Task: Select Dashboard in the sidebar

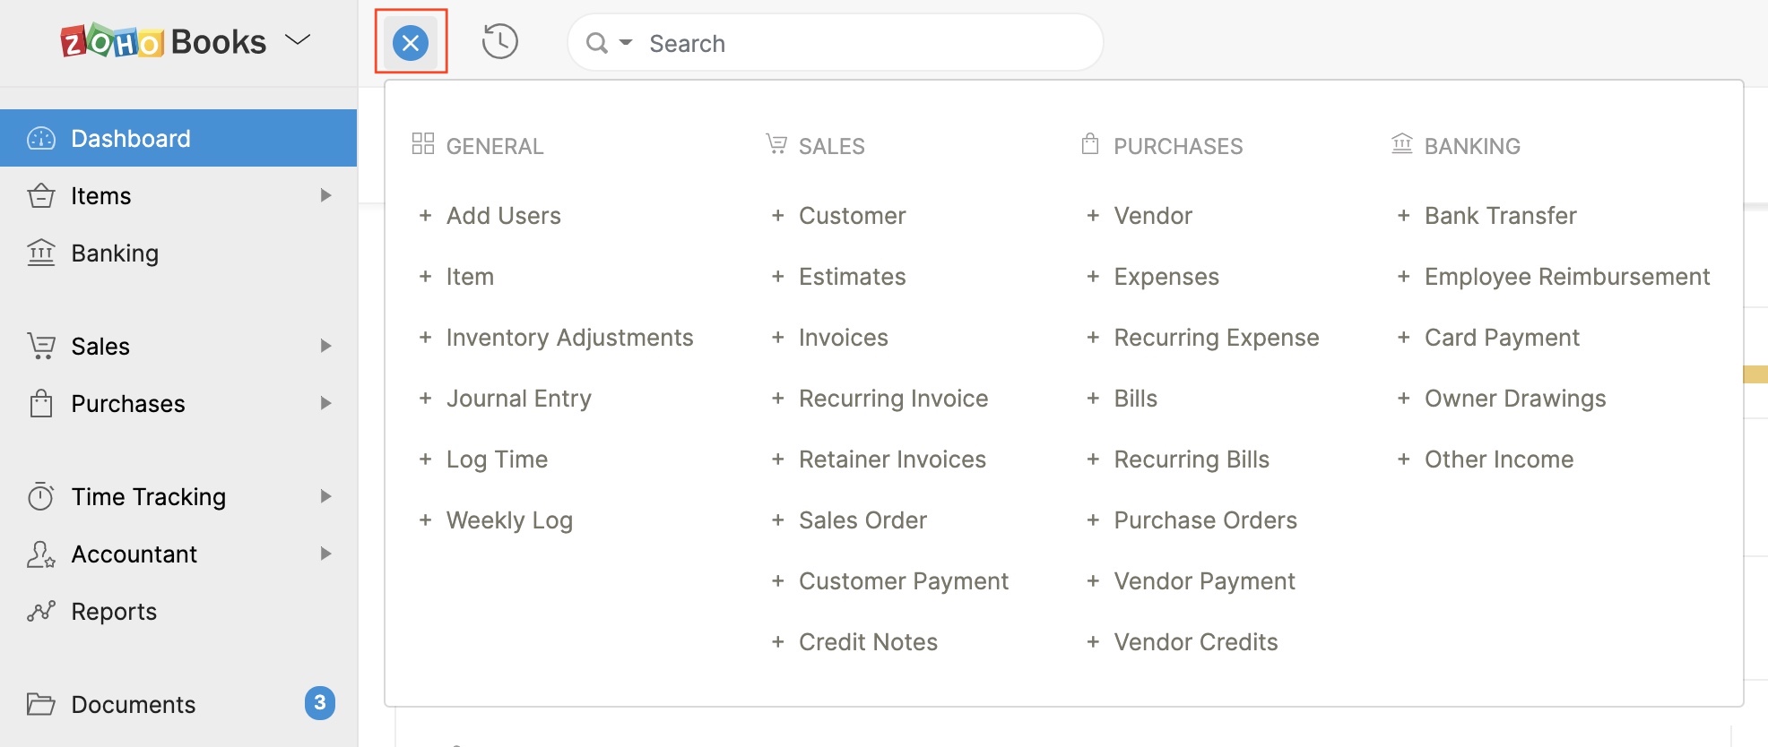Action: (x=131, y=139)
